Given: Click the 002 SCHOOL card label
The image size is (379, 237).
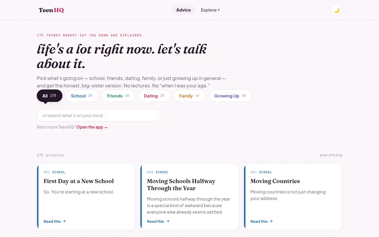Looking at the screenshot, I should [x=158, y=172].
